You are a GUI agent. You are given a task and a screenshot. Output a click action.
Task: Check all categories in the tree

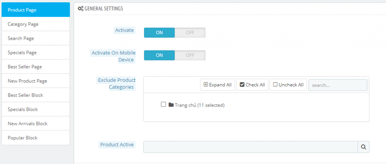pyautogui.click(x=252, y=85)
